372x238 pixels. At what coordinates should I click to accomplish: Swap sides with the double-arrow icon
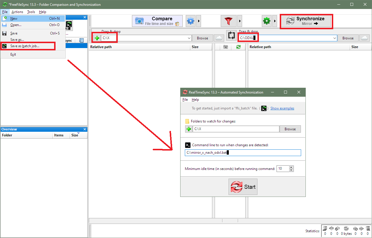tap(231, 36)
